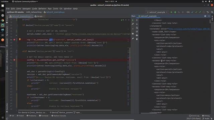The height and width of the screenshot is (120, 214).
Task: Toggle scroll to end in the Run console
Action: tap(137, 32)
